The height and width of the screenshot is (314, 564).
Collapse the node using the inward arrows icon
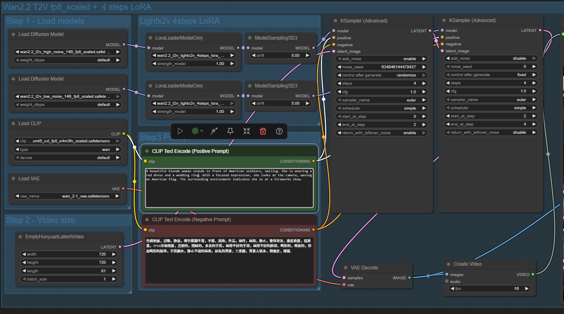click(247, 131)
